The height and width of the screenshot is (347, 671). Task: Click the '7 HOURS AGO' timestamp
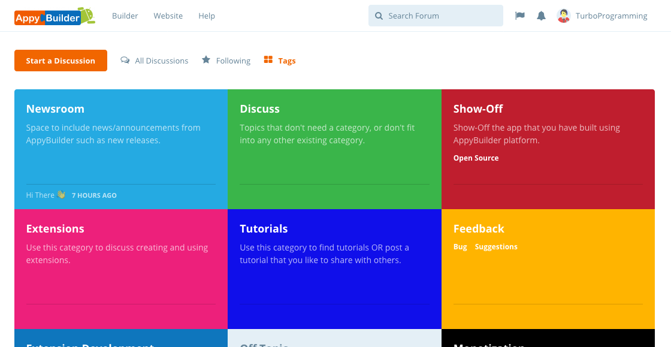click(x=94, y=195)
